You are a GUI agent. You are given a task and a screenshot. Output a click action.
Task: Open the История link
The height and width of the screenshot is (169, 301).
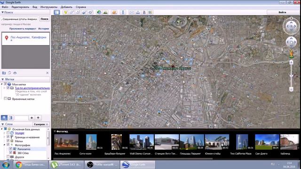pos(44,29)
